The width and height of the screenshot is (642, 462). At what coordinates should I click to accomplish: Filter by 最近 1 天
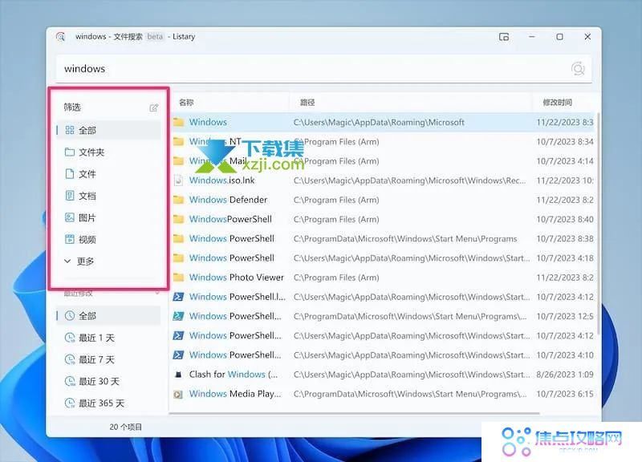(108, 338)
